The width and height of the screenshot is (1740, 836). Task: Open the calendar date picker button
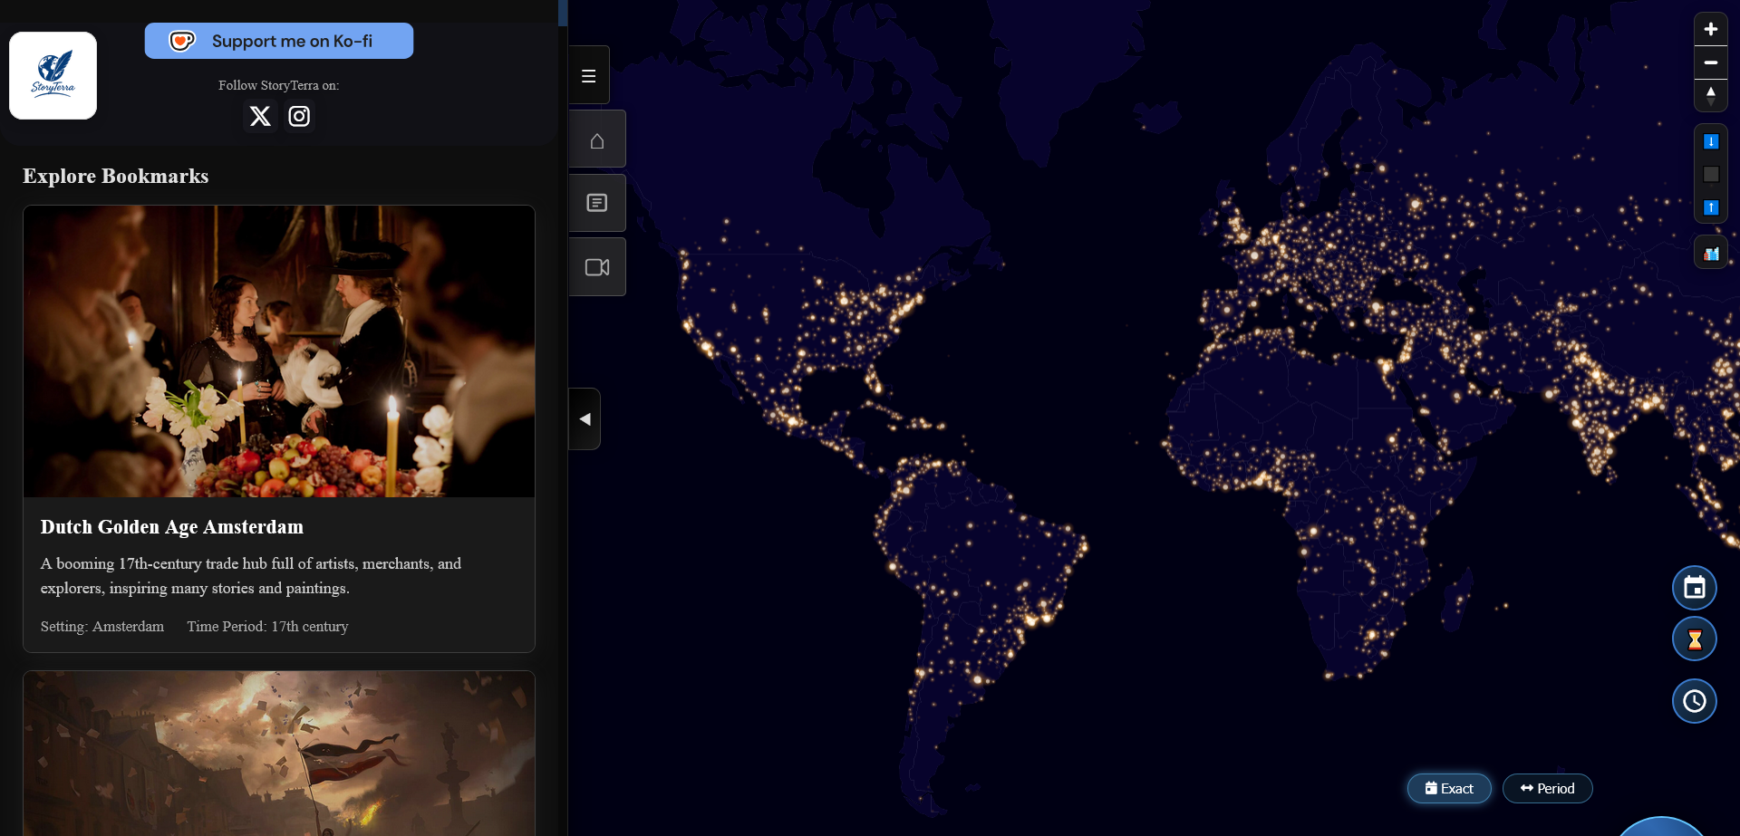pyautogui.click(x=1694, y=588)
